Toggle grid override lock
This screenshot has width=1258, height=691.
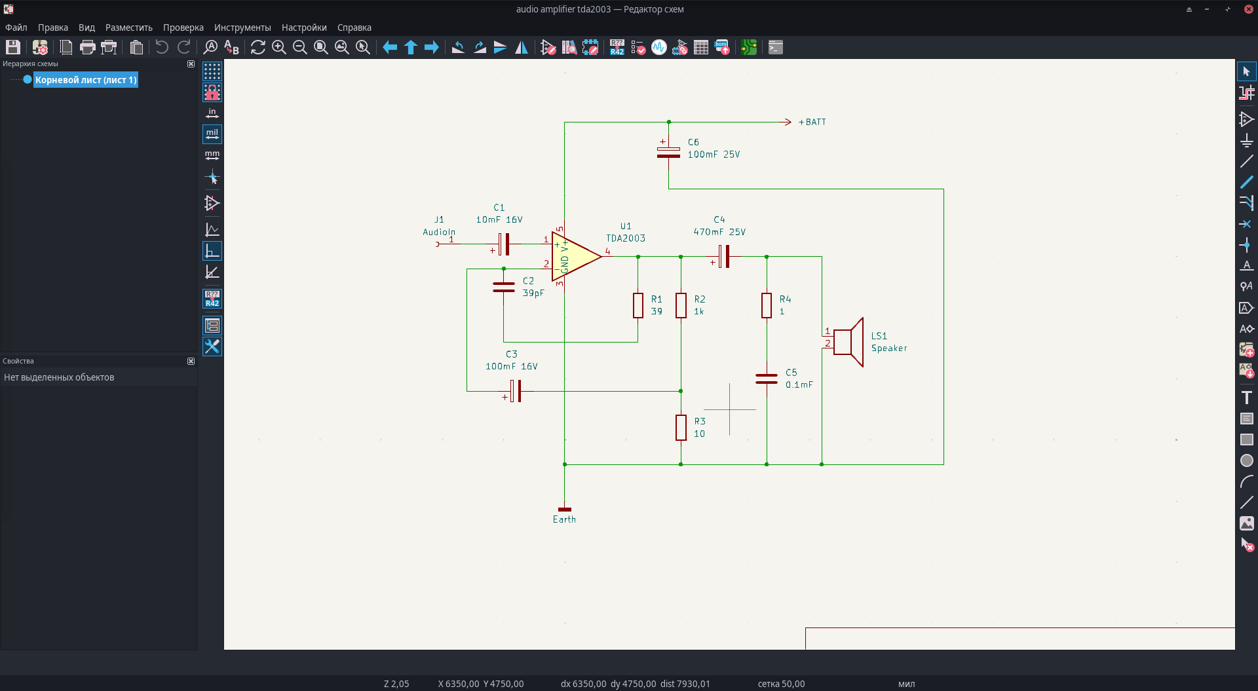coord(212,92)
